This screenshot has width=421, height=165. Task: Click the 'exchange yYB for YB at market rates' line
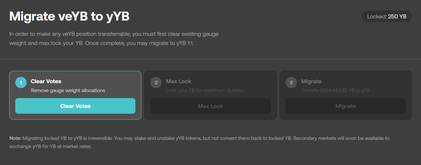tap(50, 146)
